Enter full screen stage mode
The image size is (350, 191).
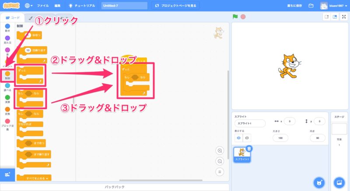pyautogui.click(x=343, y=17)
